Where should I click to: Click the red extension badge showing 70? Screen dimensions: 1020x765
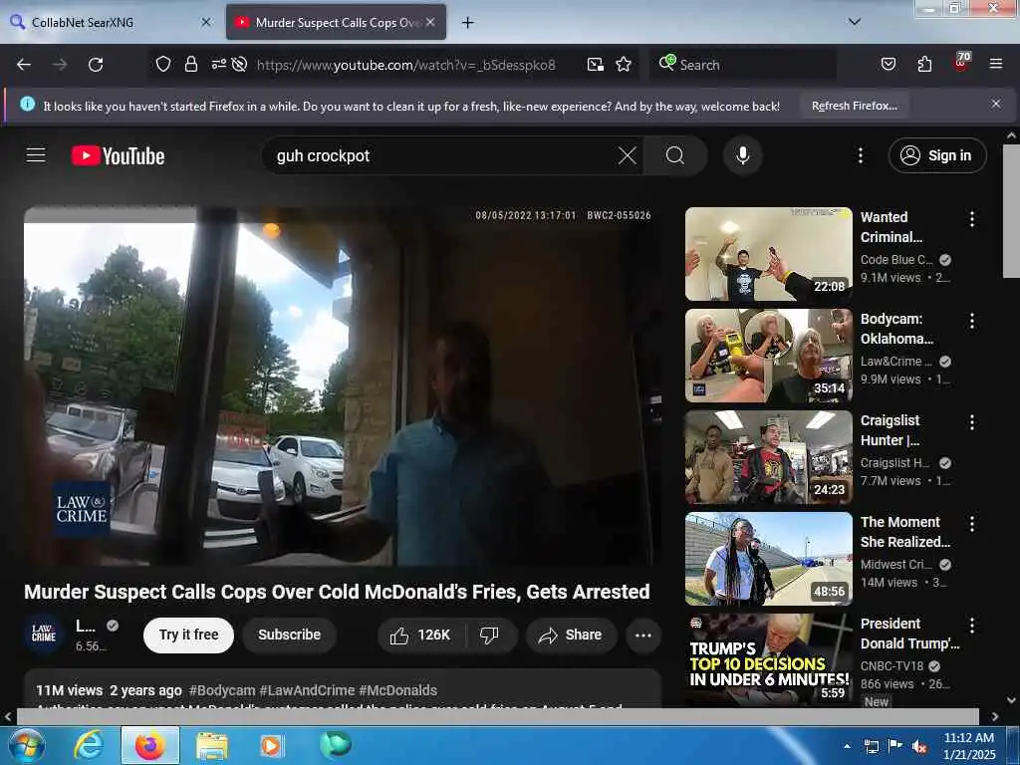[x=961, y=62]
